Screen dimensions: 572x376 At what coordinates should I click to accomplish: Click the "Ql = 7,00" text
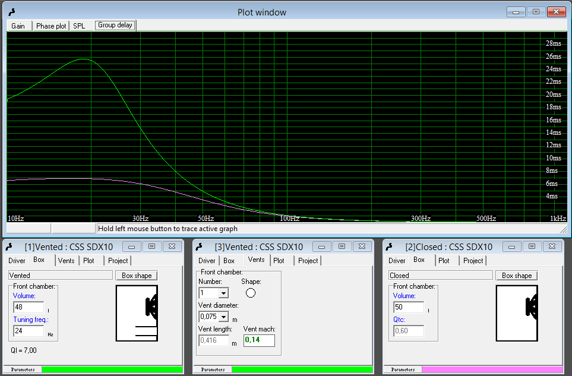point(24,350)
